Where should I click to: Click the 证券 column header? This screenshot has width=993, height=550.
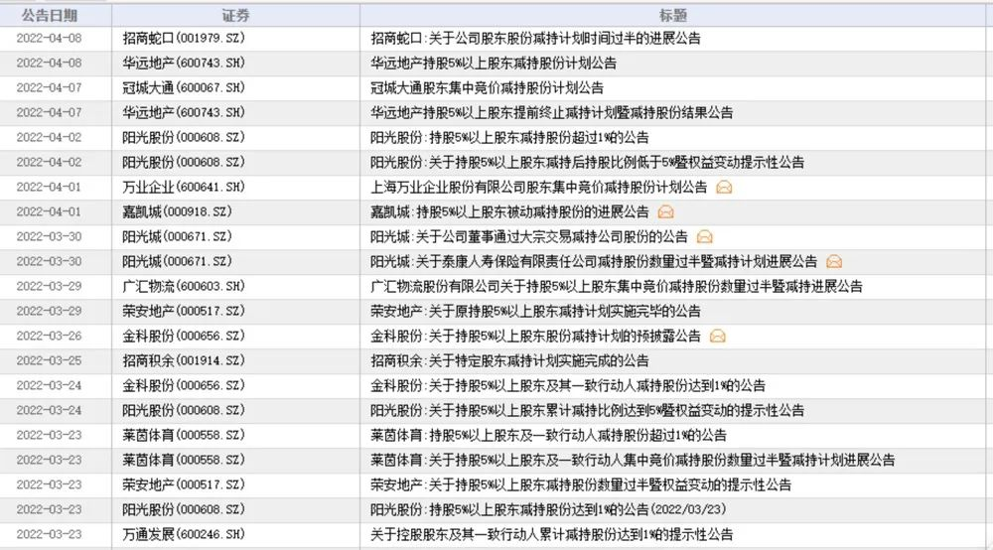[x=235, y=16]
